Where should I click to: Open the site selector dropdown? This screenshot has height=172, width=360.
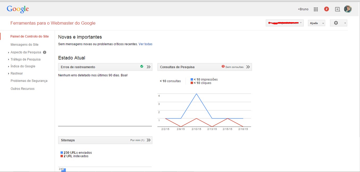tap(285, 23)
